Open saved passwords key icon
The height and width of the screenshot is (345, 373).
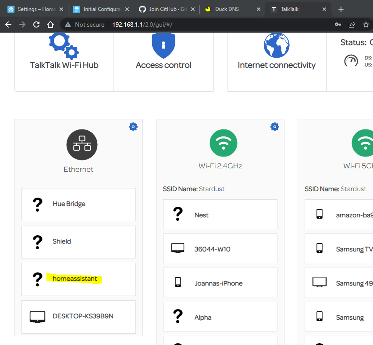click(x=338, y=24)
